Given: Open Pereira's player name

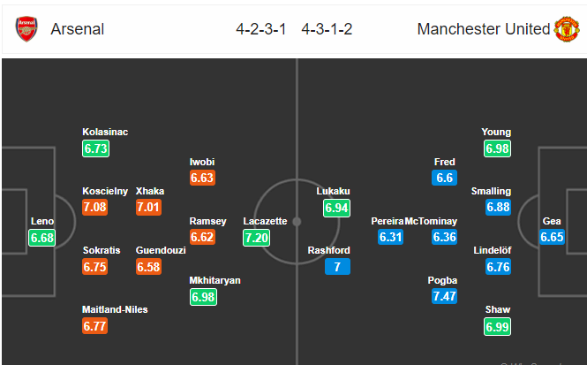Looking at the screenshot, I should coord(387,221).
